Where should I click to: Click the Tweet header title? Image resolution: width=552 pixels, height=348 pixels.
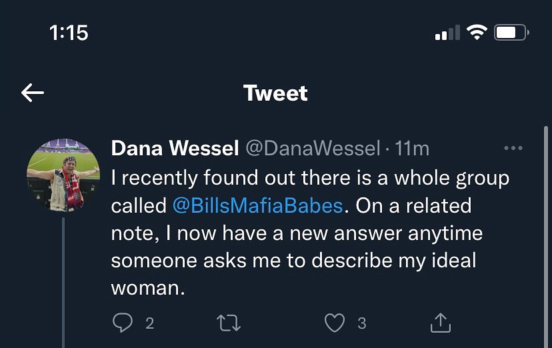point(275,93)
